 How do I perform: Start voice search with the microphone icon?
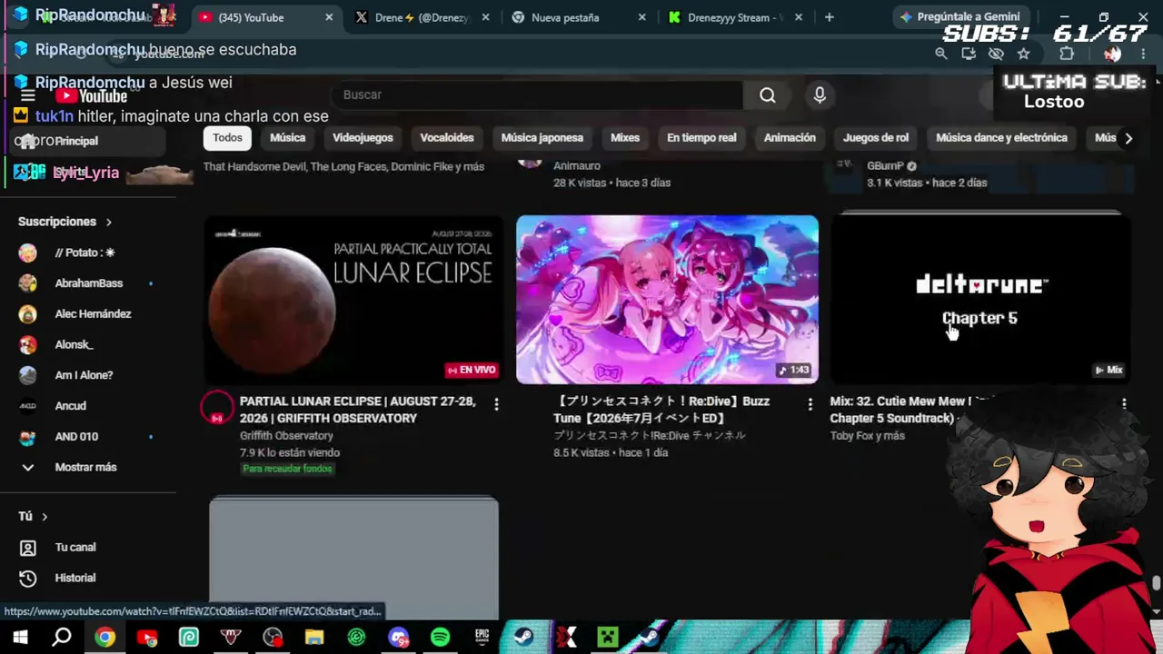pos(820,94)
